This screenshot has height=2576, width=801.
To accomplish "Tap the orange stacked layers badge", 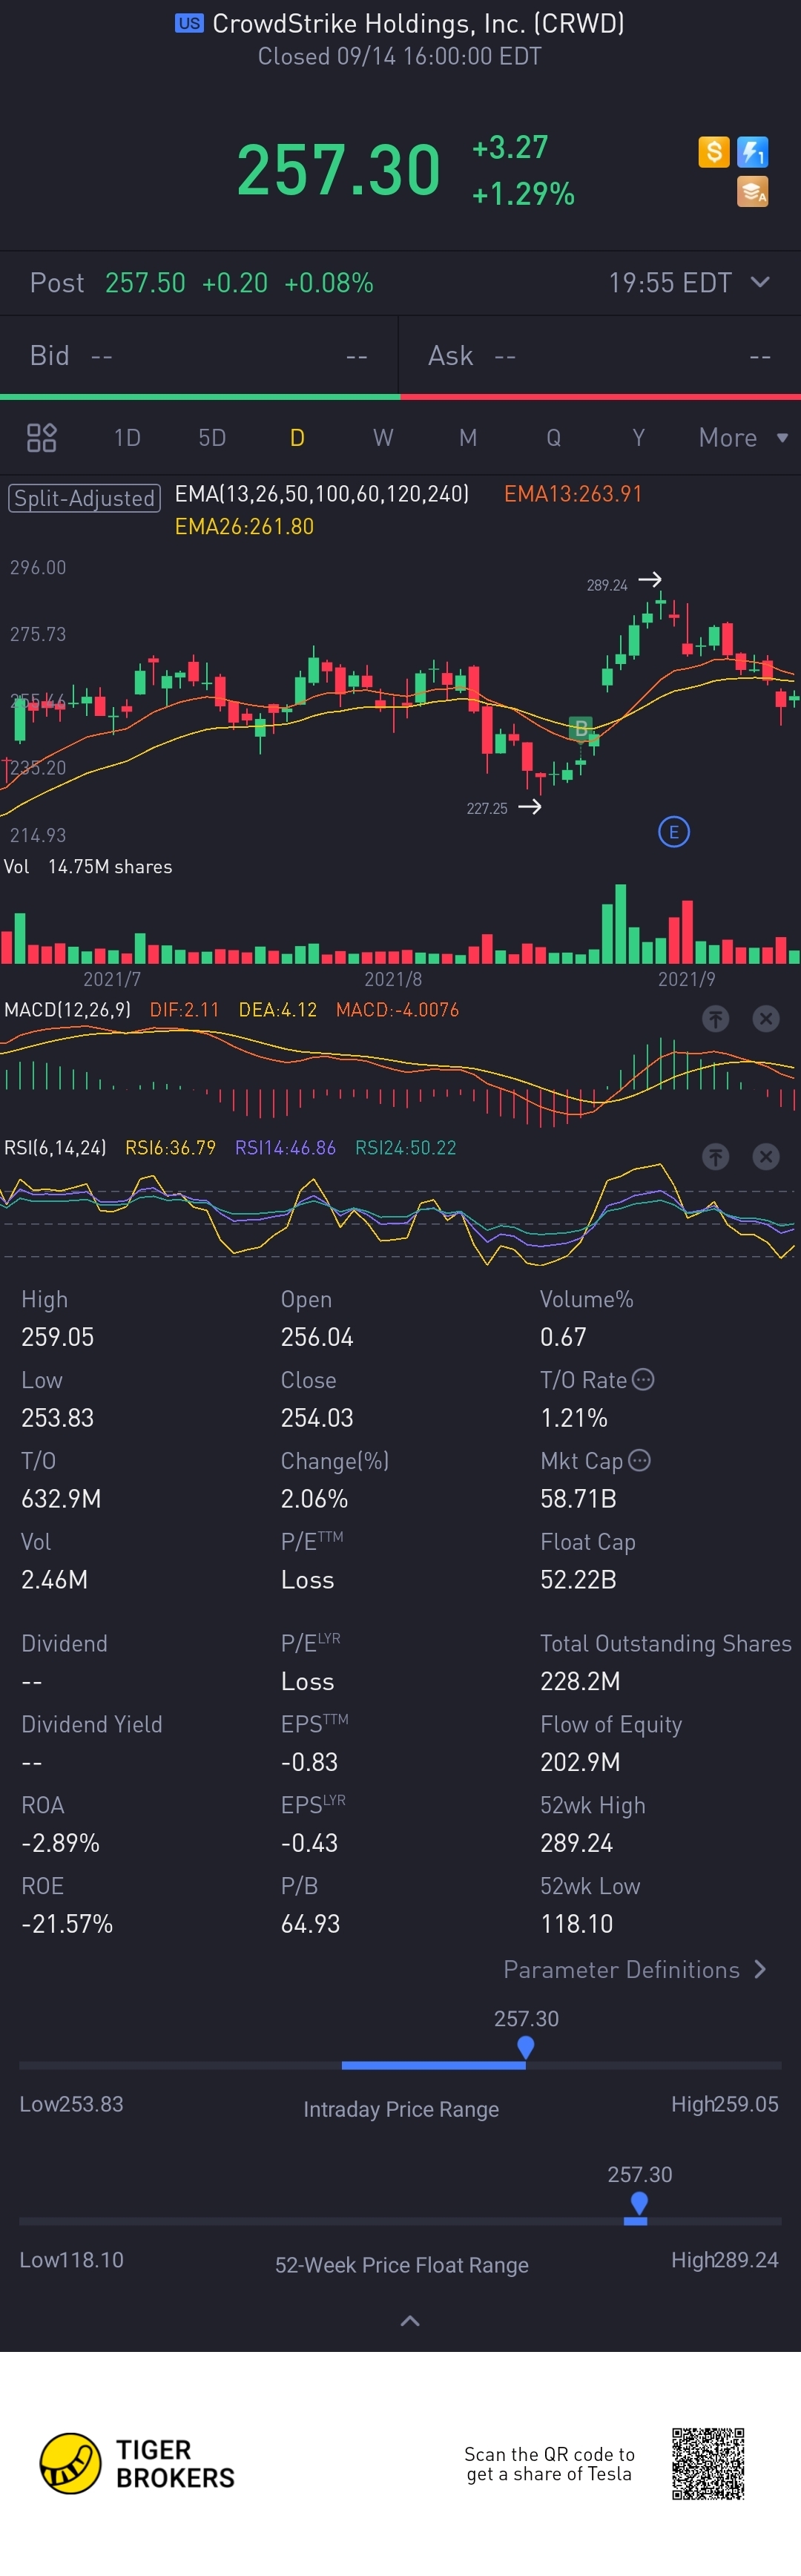I will pos(752,191).
